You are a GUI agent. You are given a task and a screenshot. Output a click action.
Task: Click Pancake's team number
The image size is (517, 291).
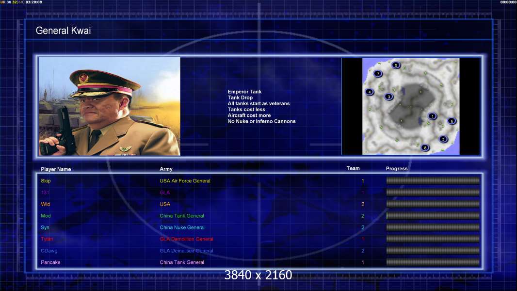(x=363, y=262)
